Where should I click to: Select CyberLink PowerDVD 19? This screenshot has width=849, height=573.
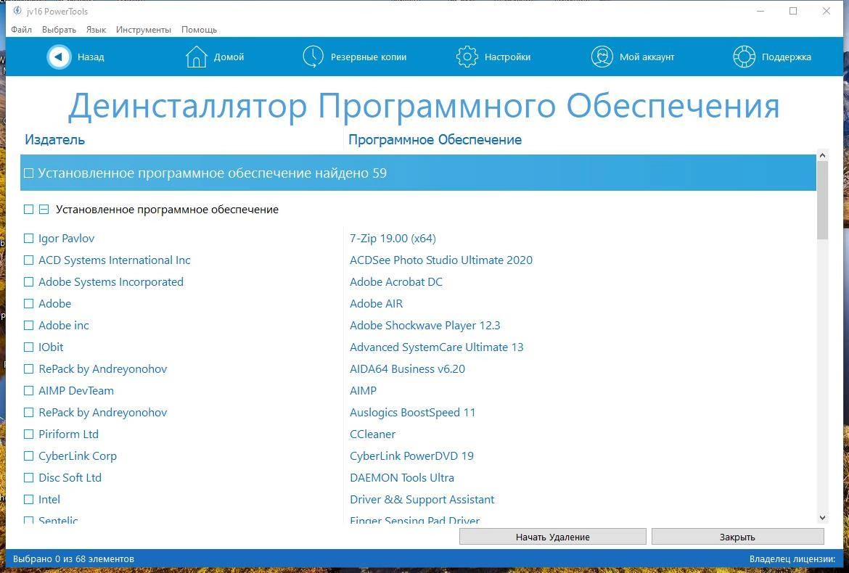tap(411, 456)
